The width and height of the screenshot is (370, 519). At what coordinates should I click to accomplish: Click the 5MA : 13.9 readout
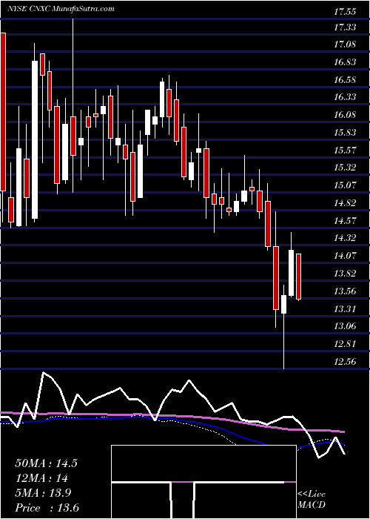coord(44,493)
